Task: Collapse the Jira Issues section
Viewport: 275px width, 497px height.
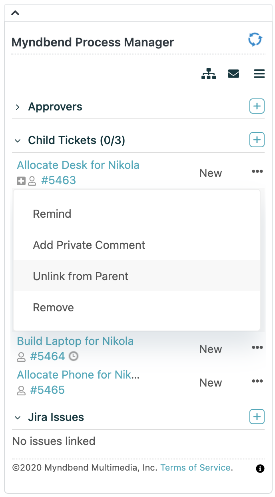Action: [x=18, y=417]
